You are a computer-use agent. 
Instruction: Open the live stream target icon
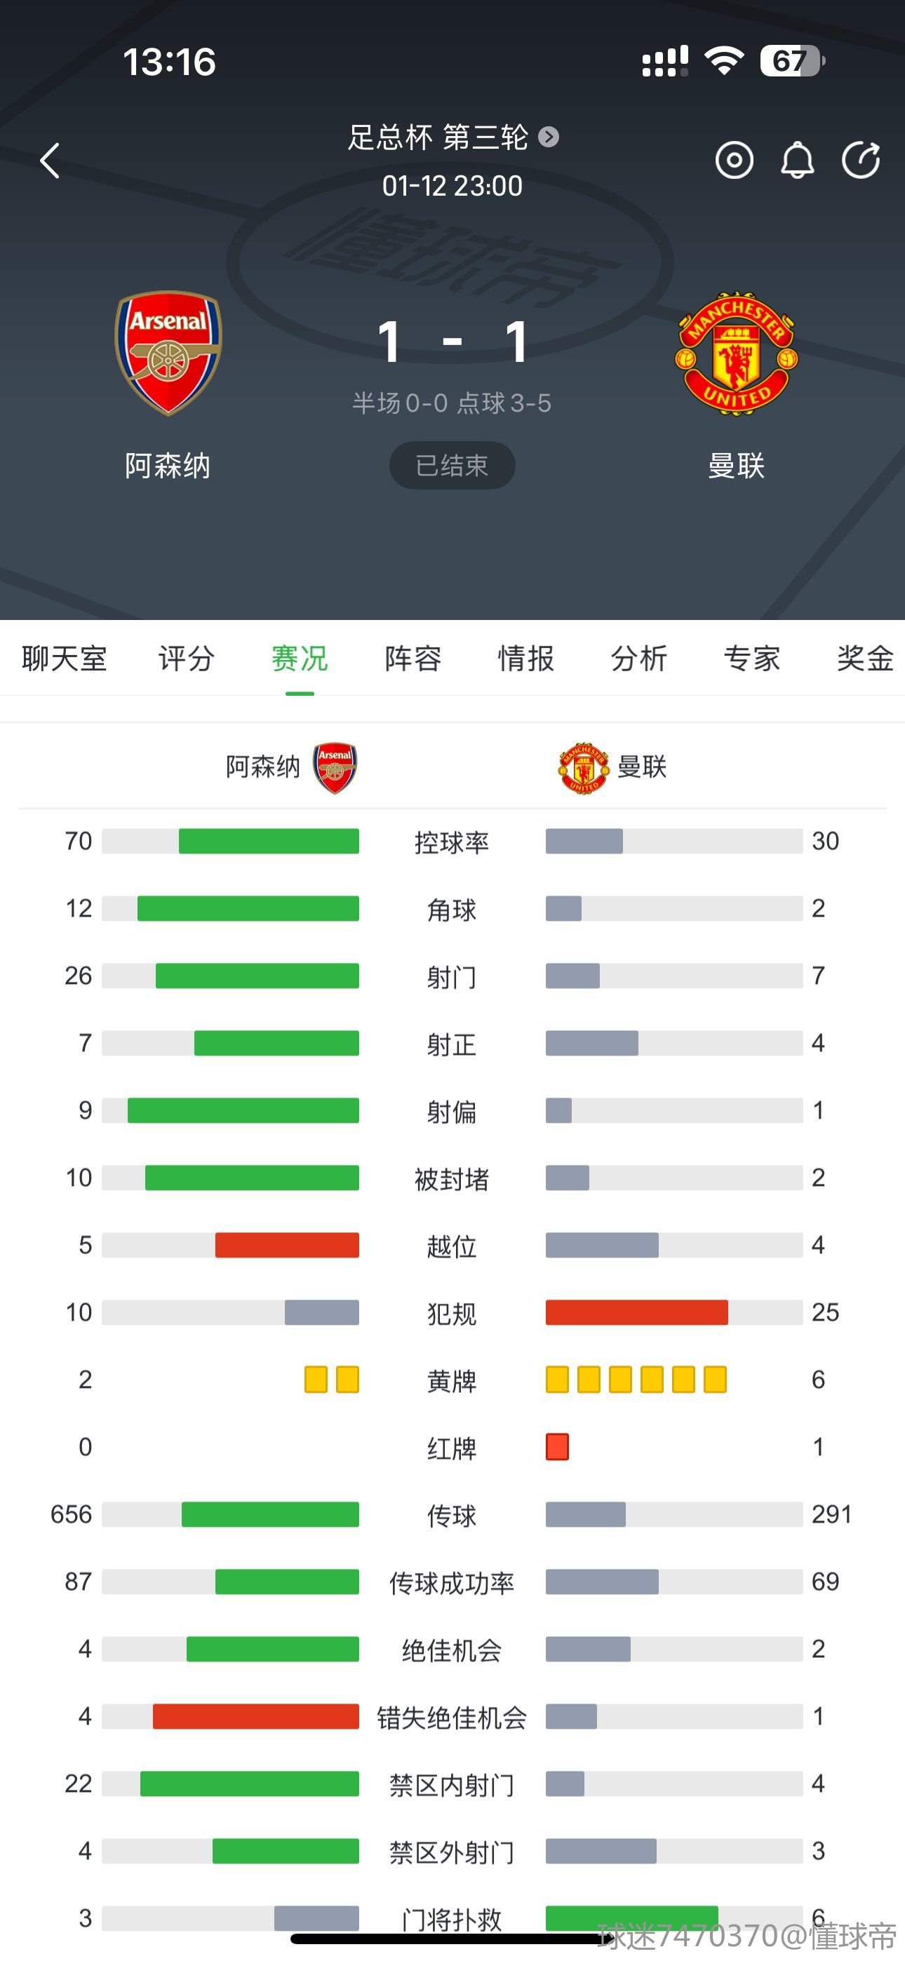click(x=735, y=161)
